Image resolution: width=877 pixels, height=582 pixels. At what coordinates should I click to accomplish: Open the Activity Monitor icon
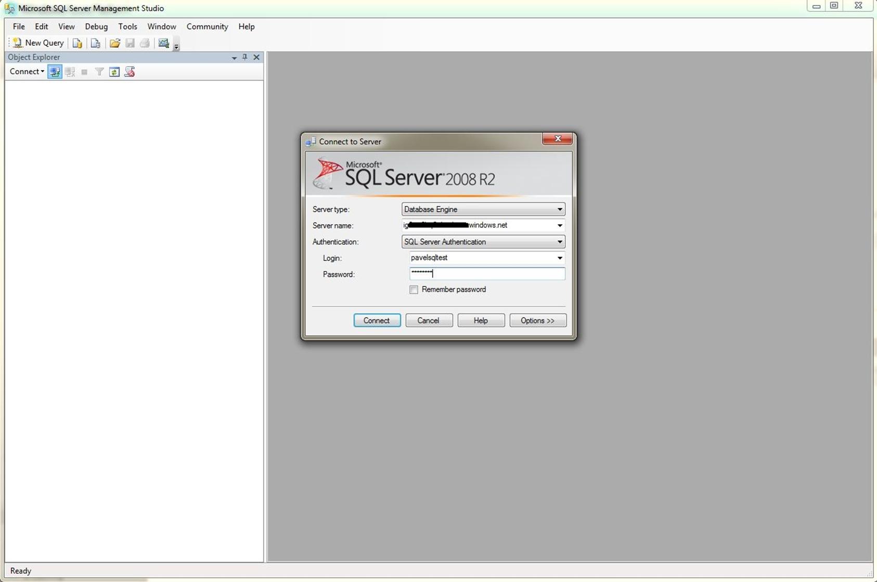click(164, 43)
